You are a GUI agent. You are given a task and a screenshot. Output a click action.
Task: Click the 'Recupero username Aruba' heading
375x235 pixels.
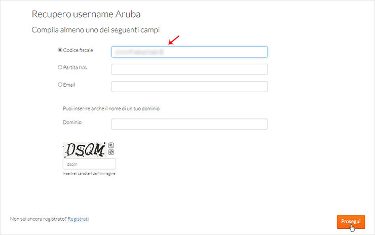pyautogui.click(x=86, y=14)
